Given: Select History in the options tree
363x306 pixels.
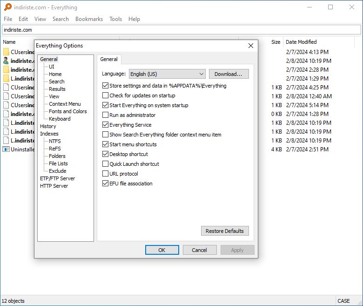Looking at the screenshot, I should (48, 126).
